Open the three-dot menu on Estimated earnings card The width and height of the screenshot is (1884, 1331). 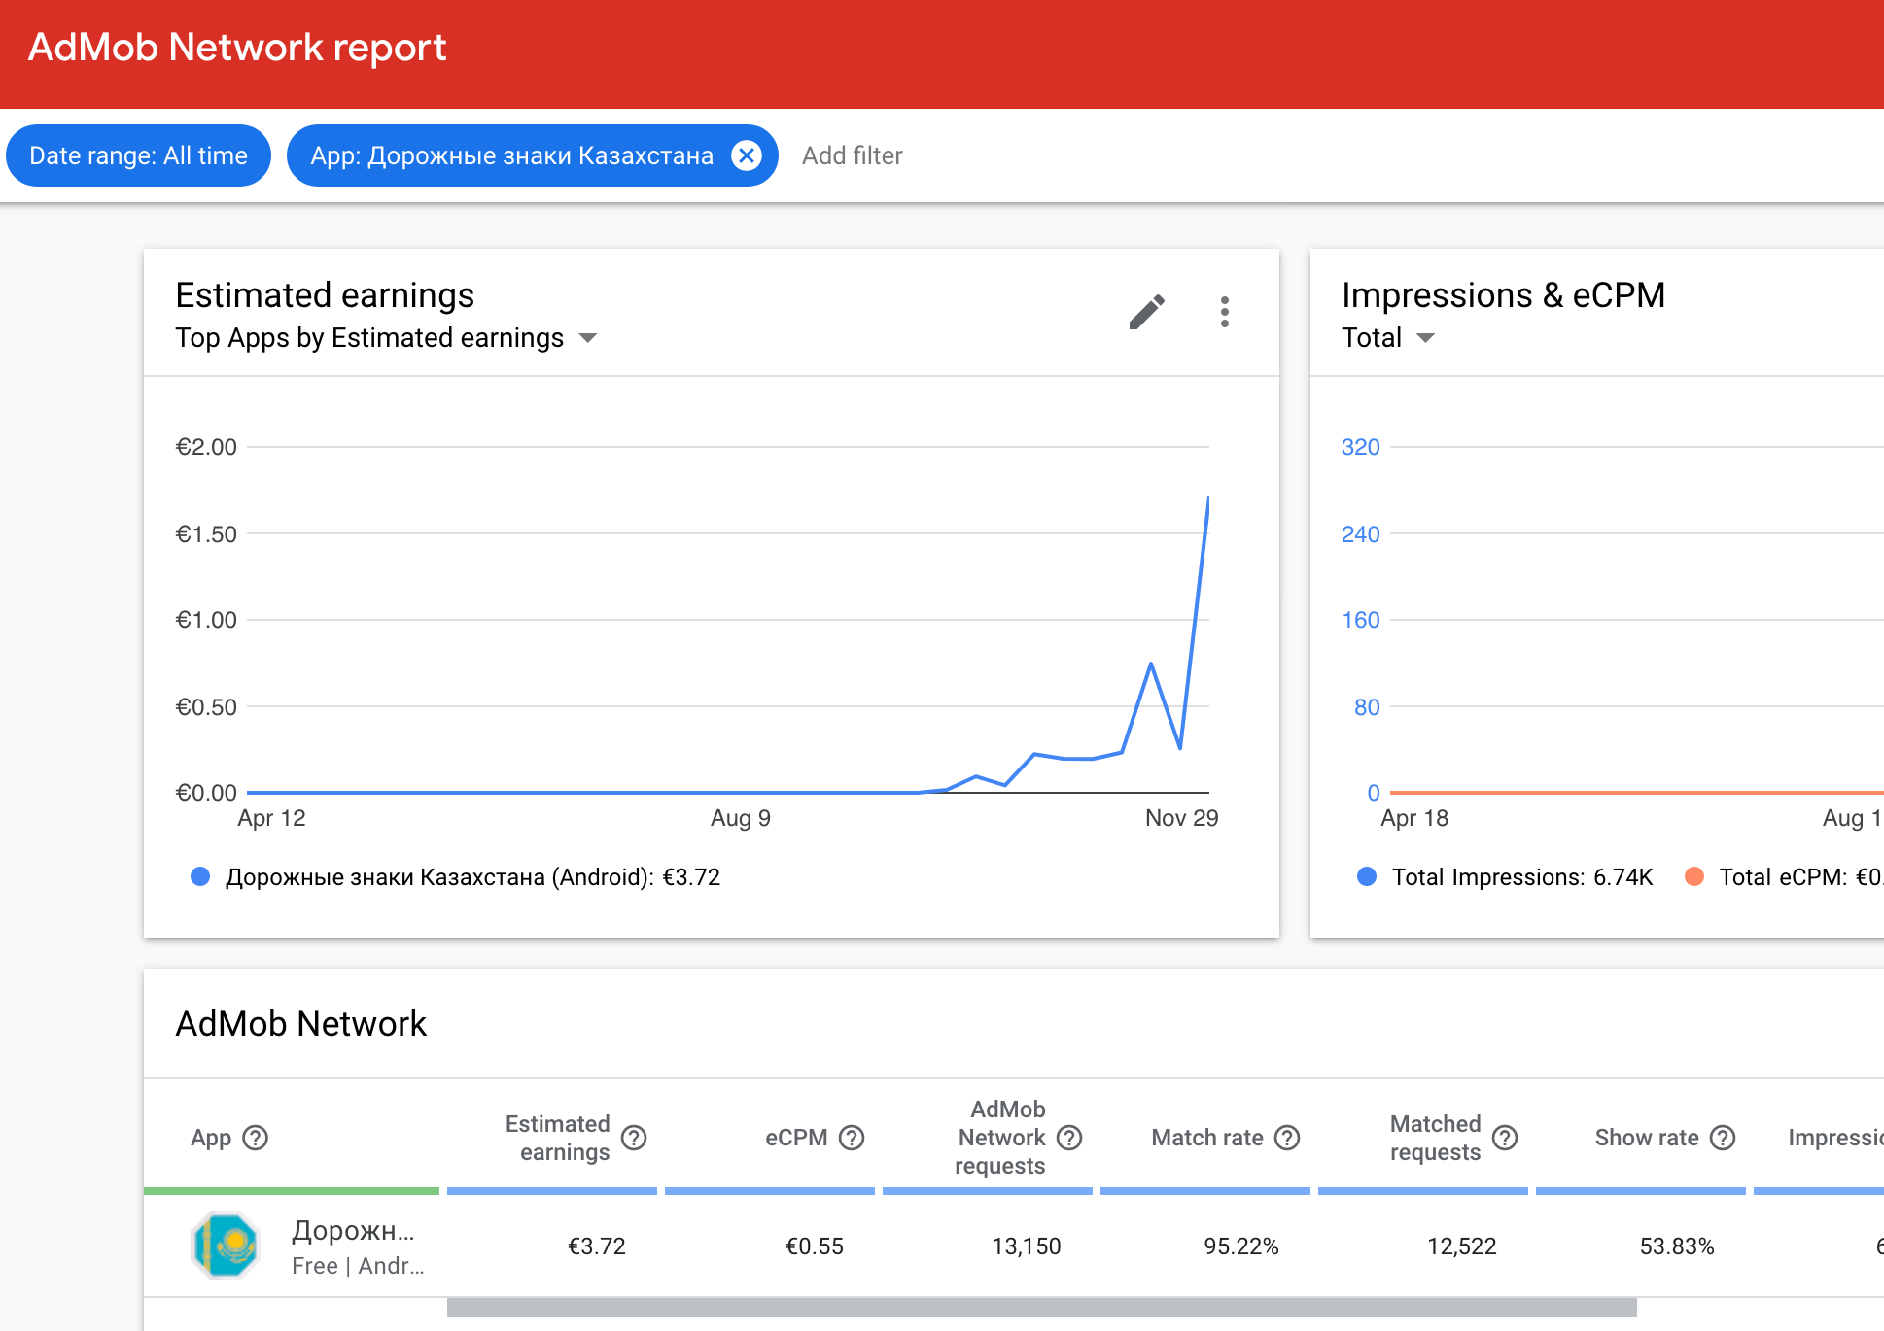coord(1224,312)
